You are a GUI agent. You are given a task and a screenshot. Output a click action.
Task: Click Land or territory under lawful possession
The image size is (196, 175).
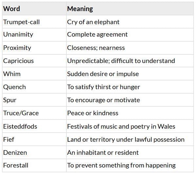click(x=126, y=140)
